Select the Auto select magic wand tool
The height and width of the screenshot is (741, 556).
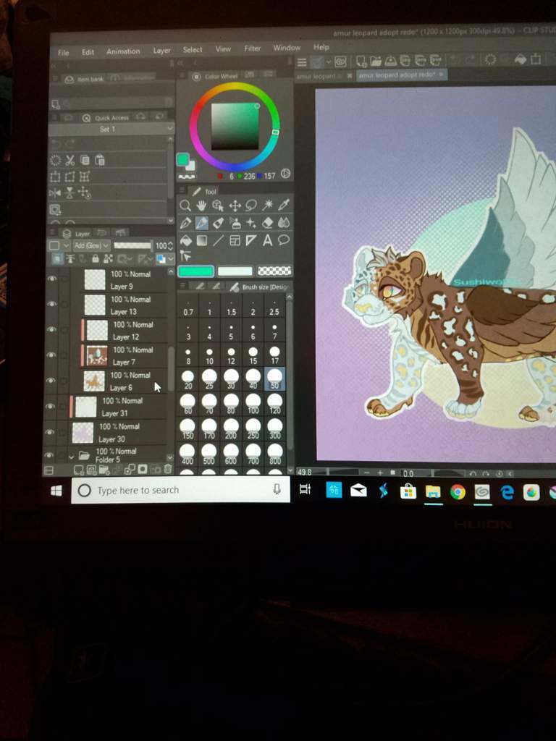click(x=268, y=205)
